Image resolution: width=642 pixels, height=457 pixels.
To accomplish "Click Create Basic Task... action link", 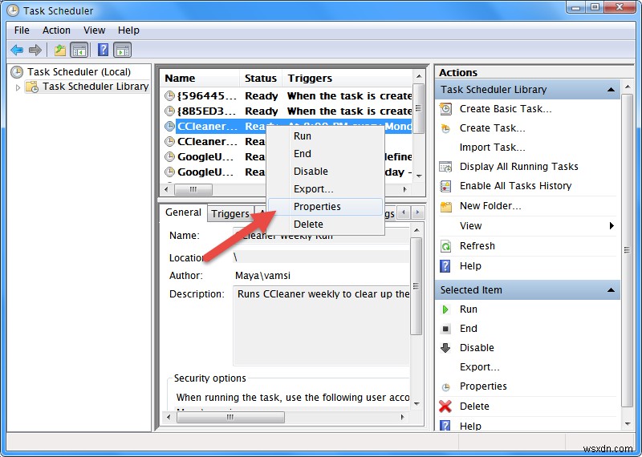I will (506, 109).
